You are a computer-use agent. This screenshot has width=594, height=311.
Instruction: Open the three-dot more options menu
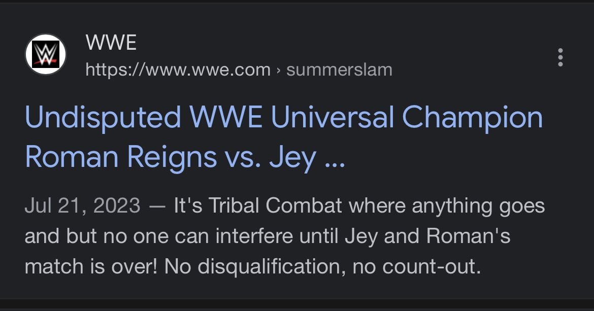pos(560,57)
